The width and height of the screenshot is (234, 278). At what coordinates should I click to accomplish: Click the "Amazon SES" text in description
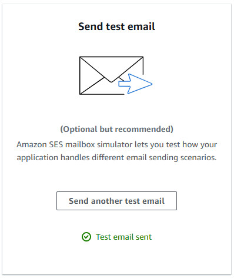point(40,144)
